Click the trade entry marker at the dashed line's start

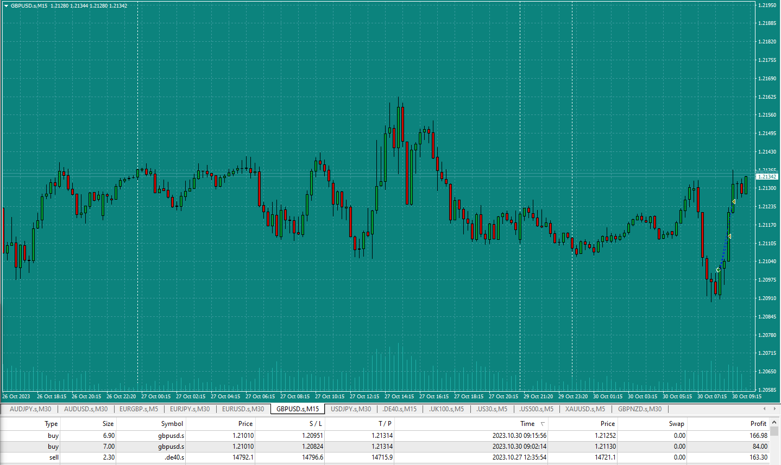(x=718, y=270)
